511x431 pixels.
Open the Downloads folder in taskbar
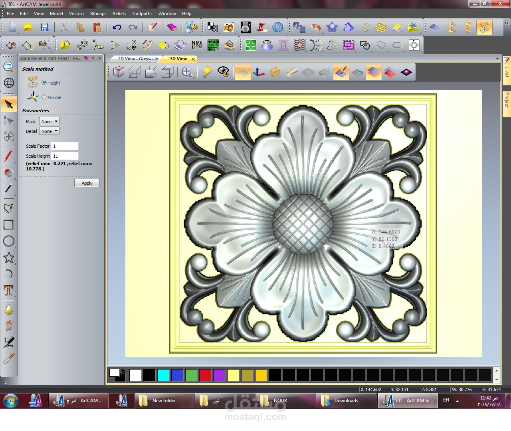[346, 401]
